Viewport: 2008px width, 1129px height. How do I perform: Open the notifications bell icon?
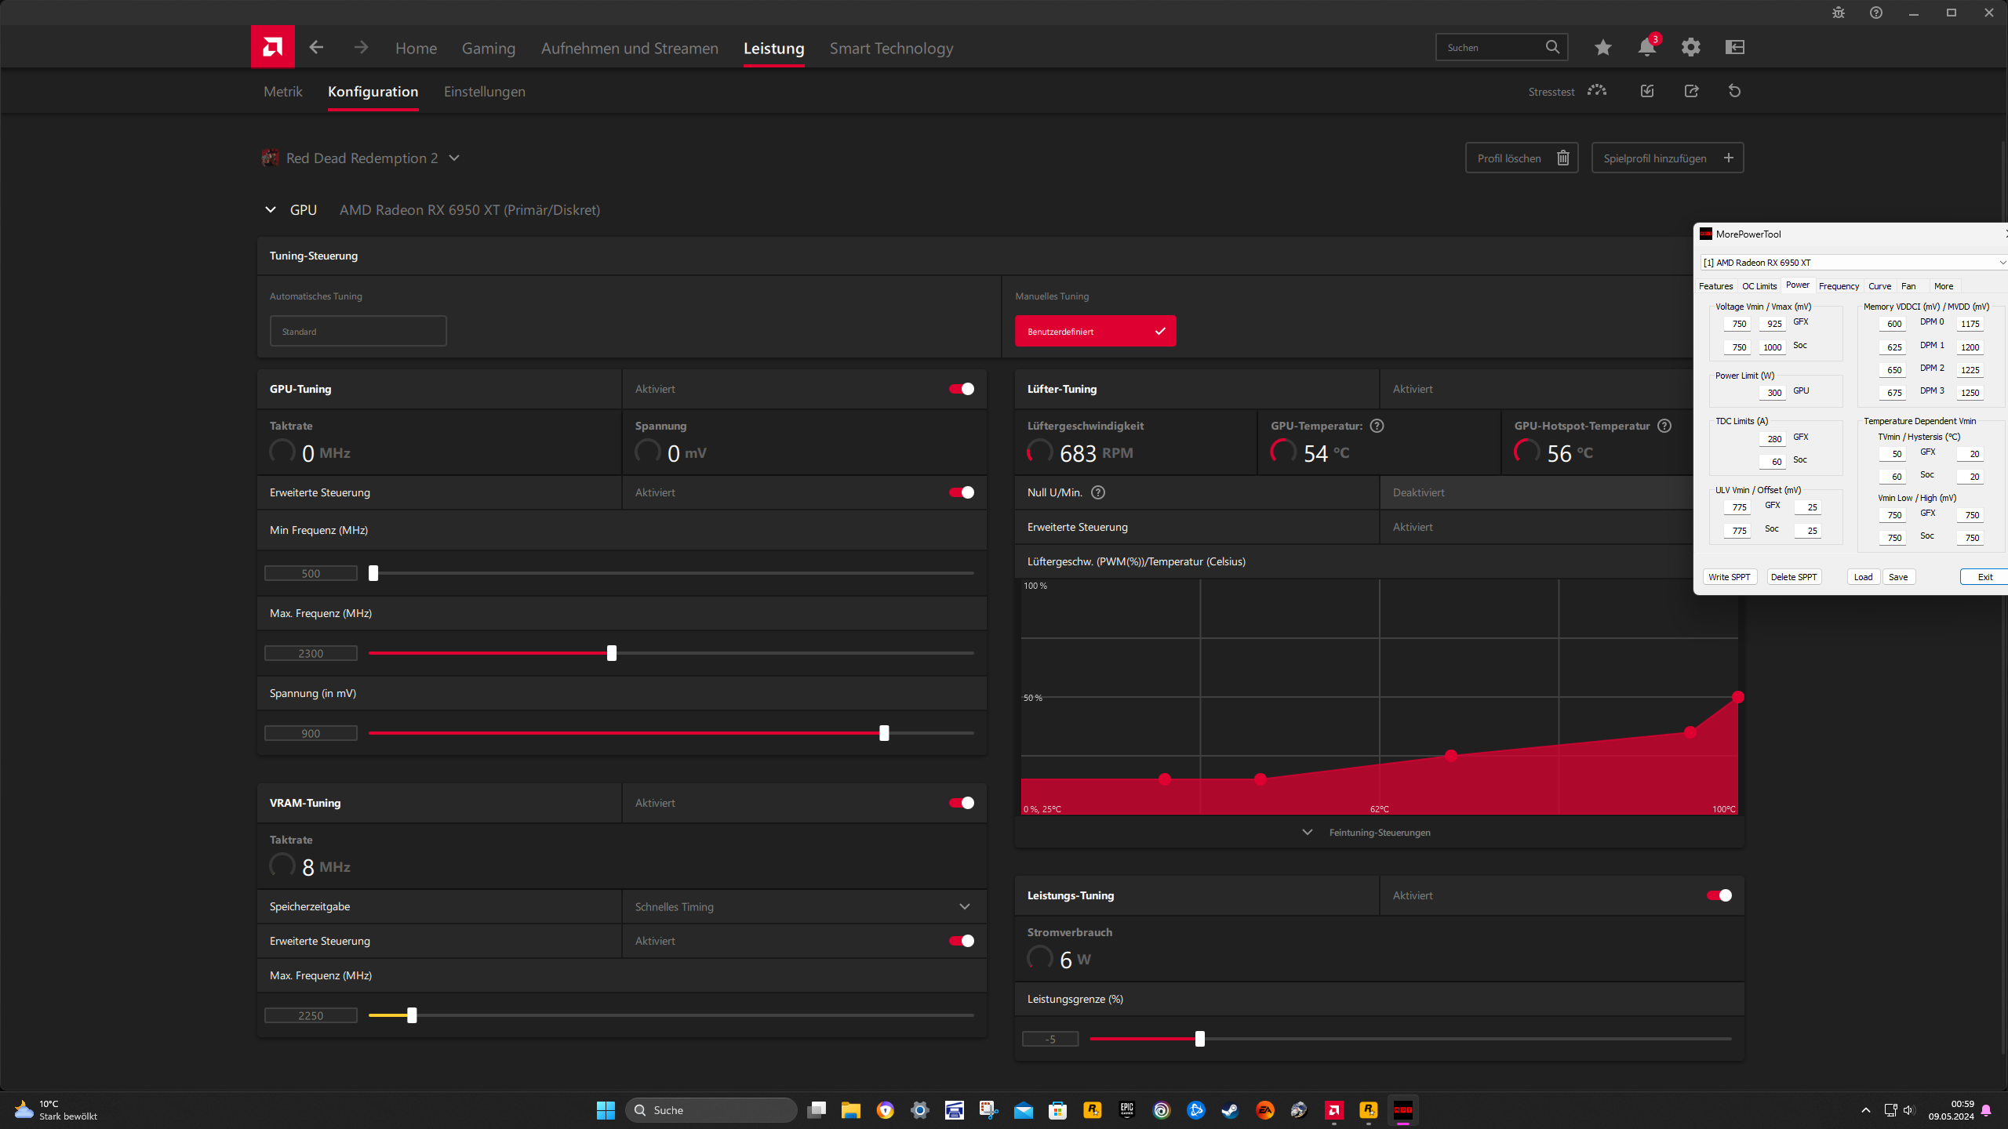click(x=1646, y=47)
